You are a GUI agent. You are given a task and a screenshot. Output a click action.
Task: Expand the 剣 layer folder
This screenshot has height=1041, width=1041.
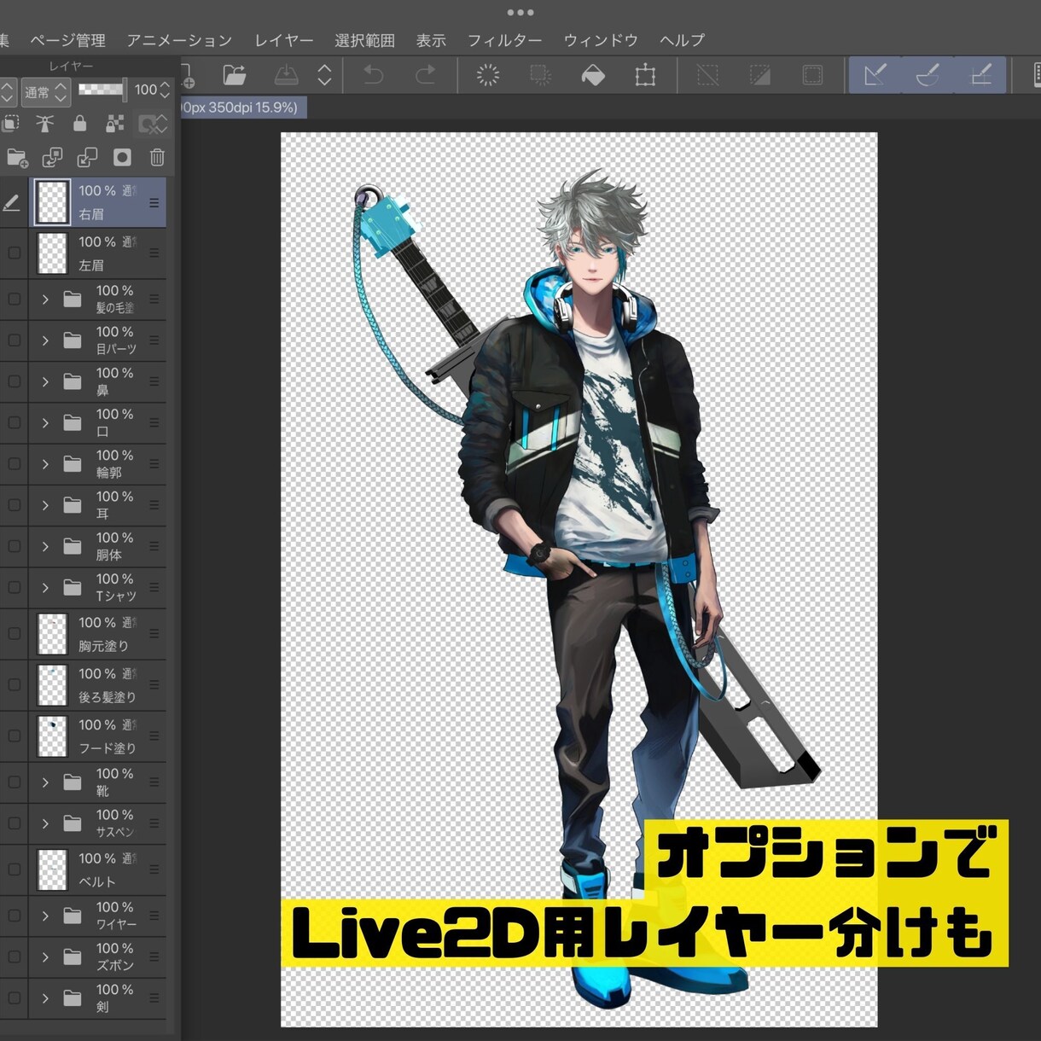click(x=45, y=997)
